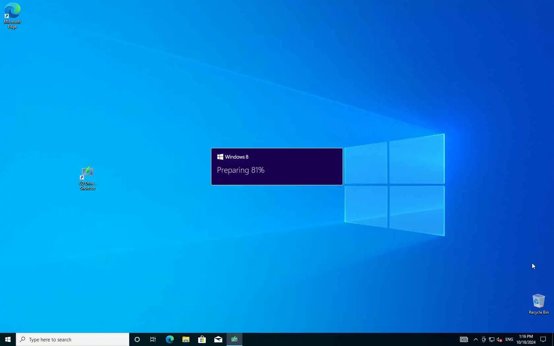
Task: Click the Show desktop sliver on the taskbar
Action: [x=553, y=339]
